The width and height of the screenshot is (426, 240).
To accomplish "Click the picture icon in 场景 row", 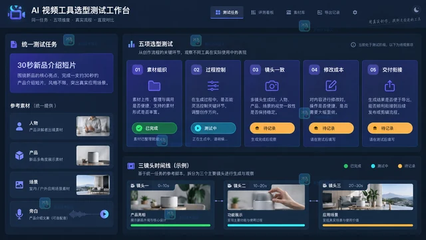I will [19, 185].
